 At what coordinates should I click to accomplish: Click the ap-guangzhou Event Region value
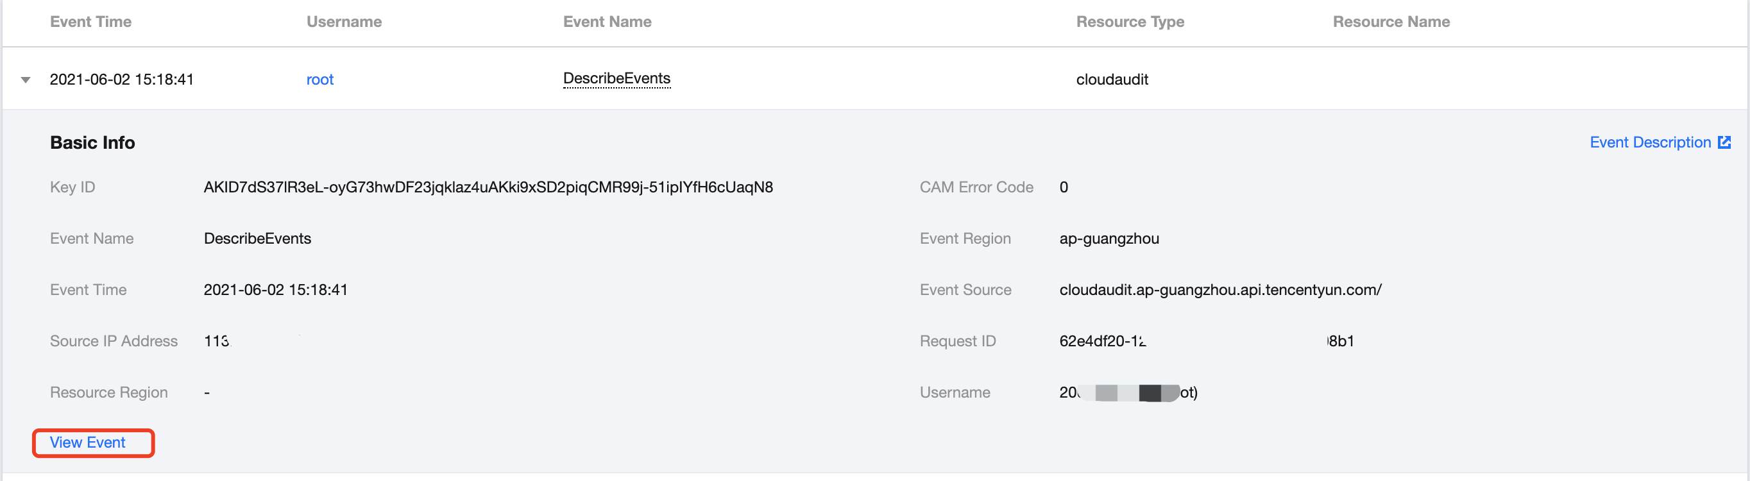click(1109, 239)
